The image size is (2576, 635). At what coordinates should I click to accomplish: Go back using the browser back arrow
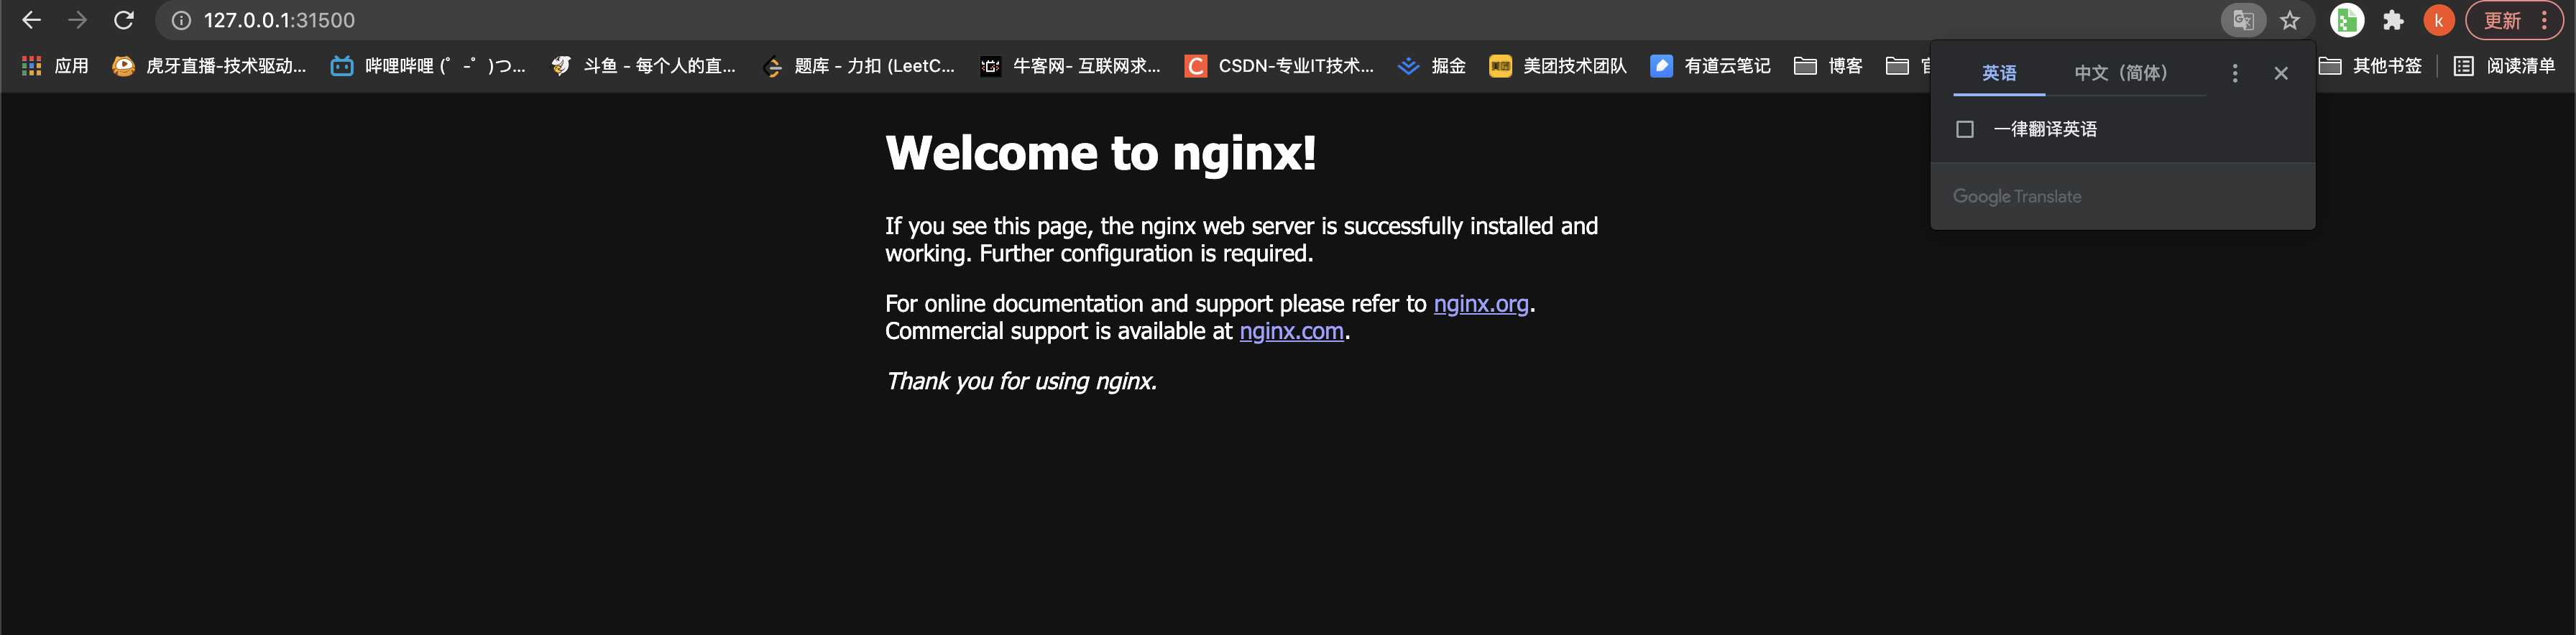pos(31,20)
